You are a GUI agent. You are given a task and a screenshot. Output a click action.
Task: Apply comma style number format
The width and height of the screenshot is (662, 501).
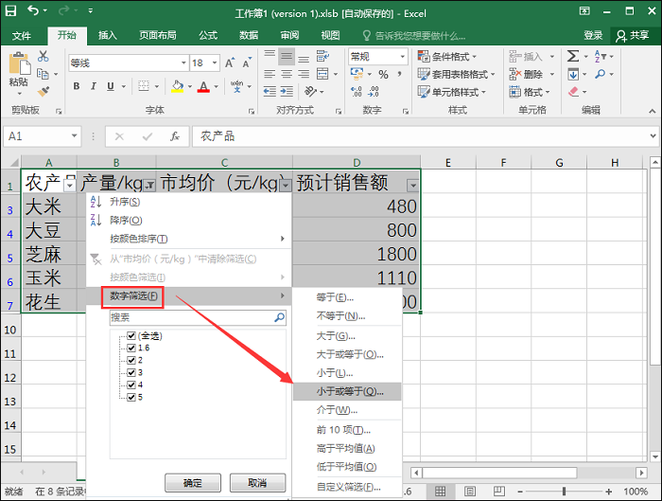(x=399, y=75)
